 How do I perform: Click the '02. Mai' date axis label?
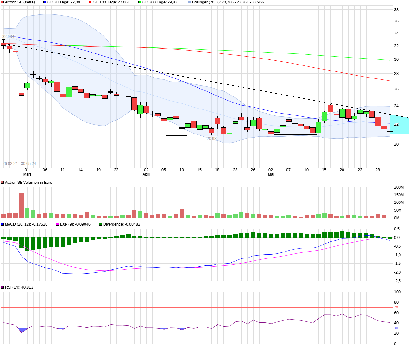pos(271,172)
